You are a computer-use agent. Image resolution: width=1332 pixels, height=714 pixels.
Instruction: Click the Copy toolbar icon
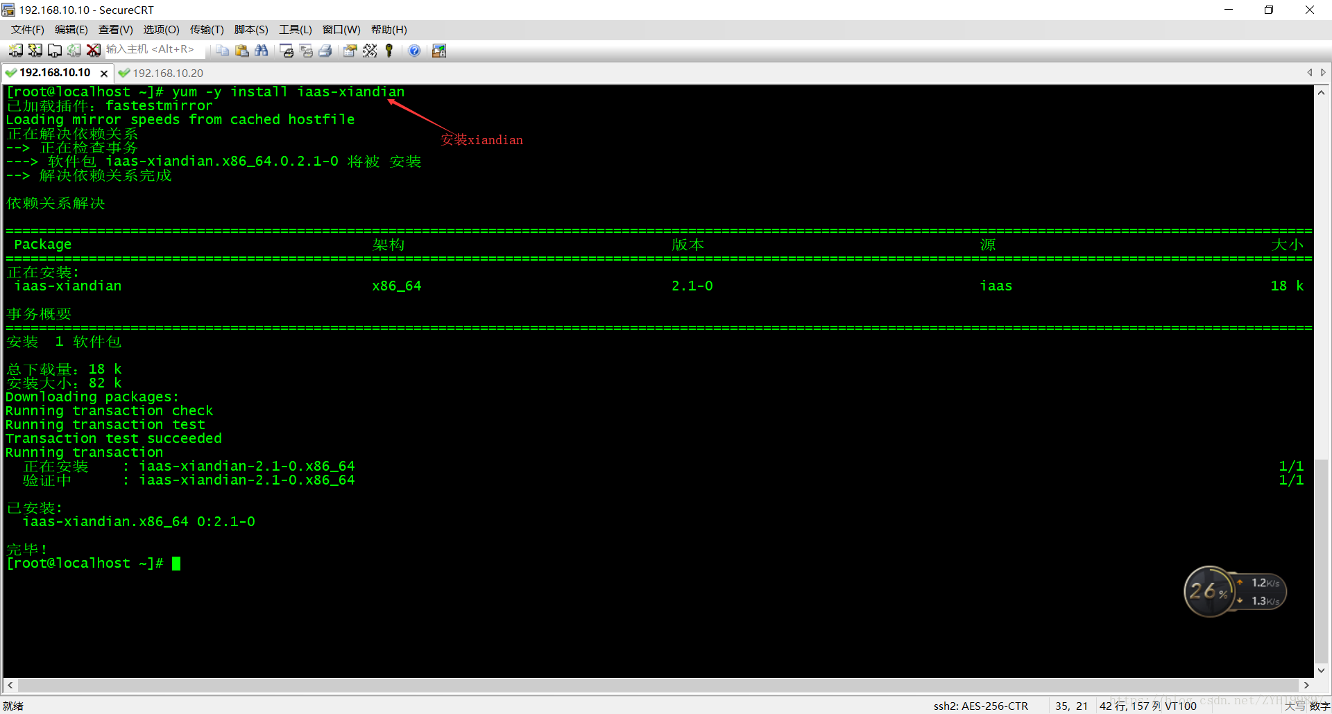[x=222, y=51]
